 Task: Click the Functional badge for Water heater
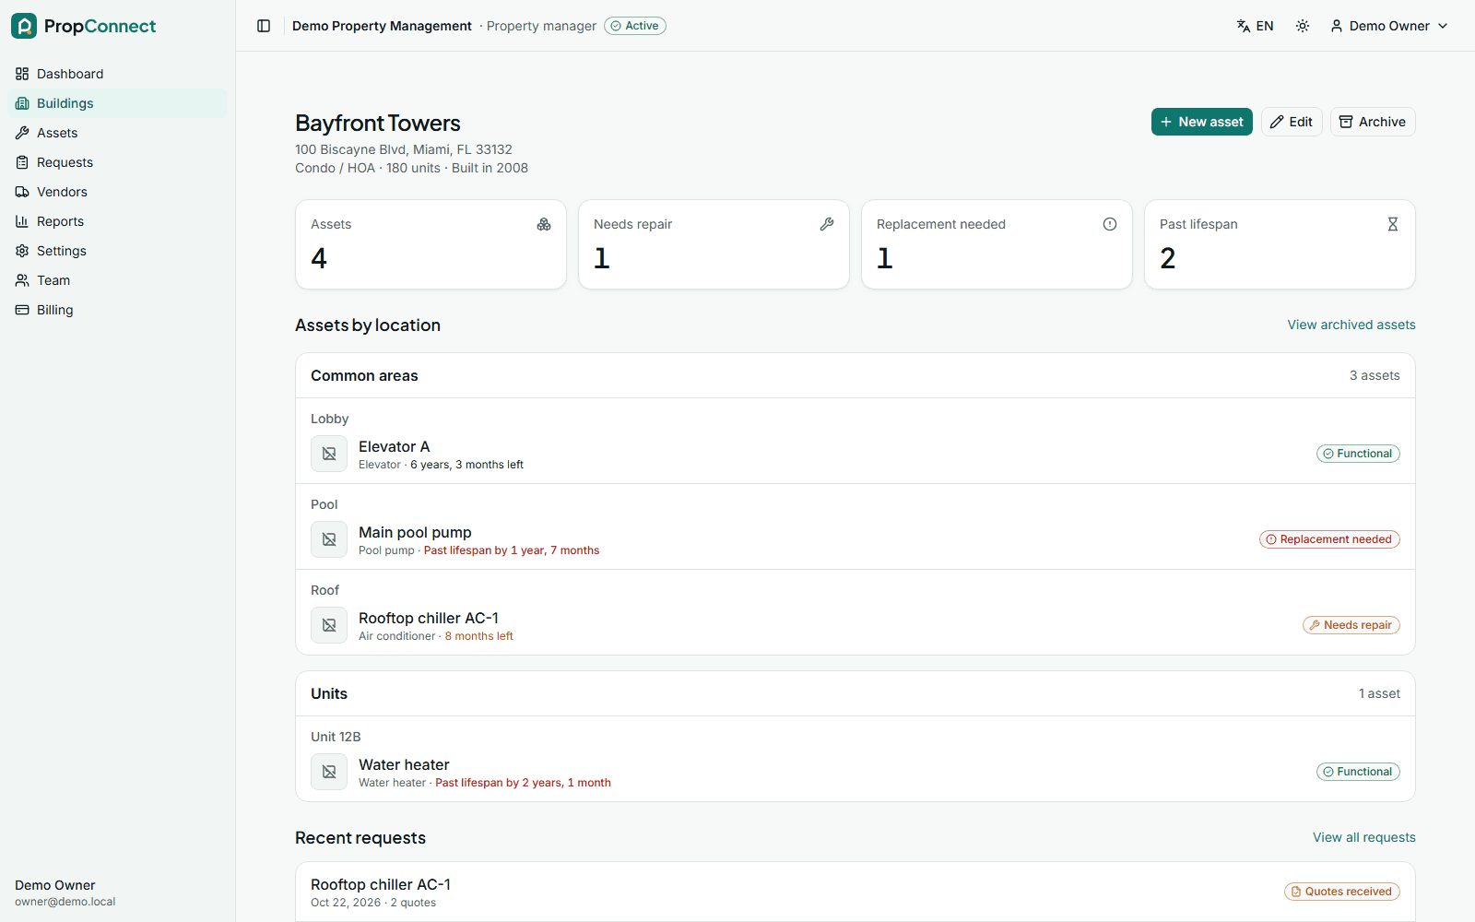1358,772
